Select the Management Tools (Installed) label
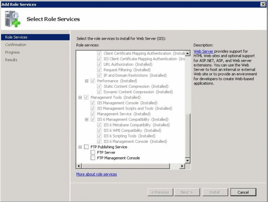 pos(115,97)
